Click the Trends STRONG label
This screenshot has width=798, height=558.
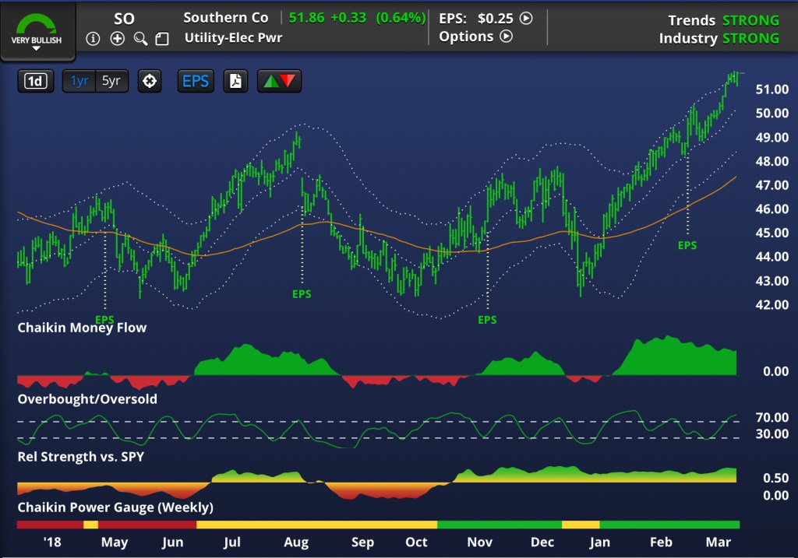pyautogui.click(x=723, y=20)
